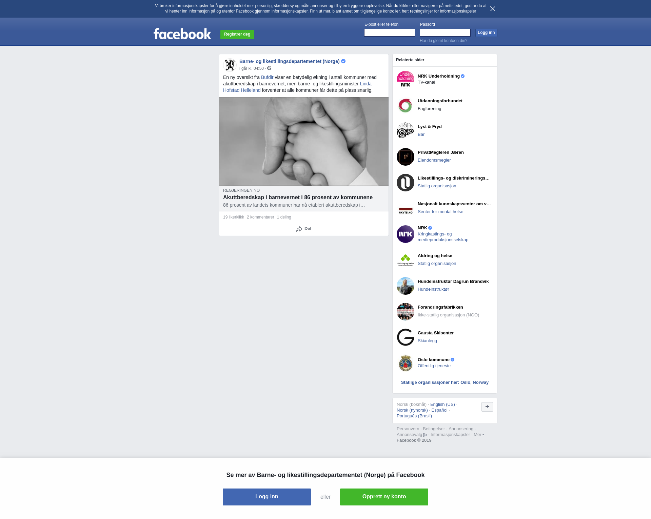Click the post's public globe icon
Image resolution: width=651 pixels, height=519 pixels.
tap(269, 68)
